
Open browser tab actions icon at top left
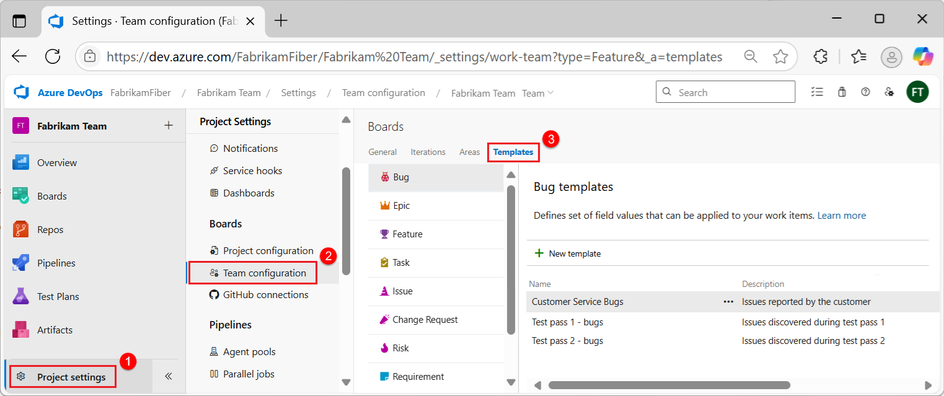coord(20,20)
